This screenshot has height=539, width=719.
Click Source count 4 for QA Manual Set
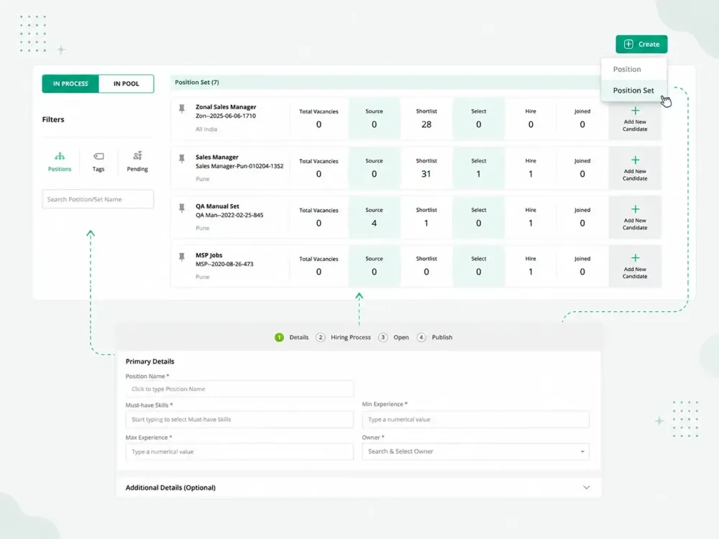point(374,224)
